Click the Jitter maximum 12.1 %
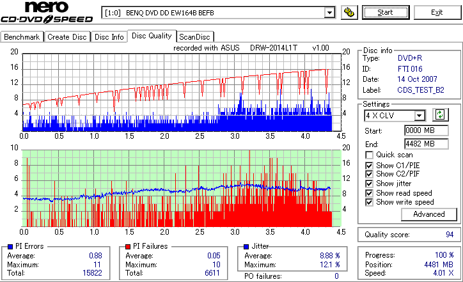Screen dimensions: 463x282 coord(330,265)
